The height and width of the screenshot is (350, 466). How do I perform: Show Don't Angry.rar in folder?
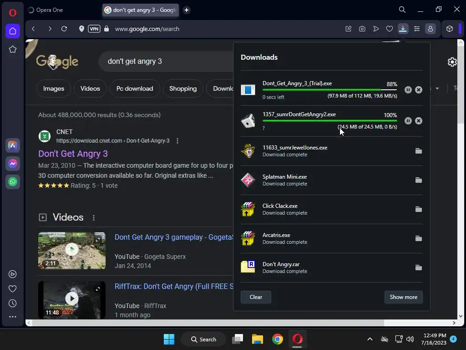pyautogui.click(x=419, y=268)
